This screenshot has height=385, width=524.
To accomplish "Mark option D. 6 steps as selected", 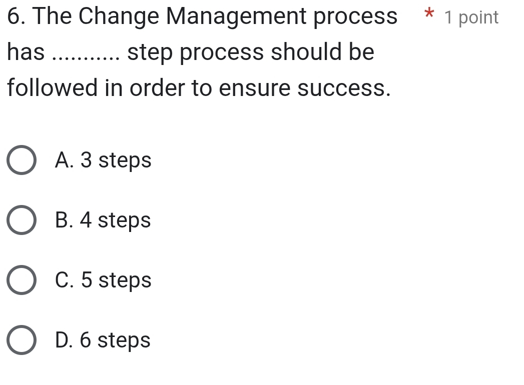I will [x=21, y=340].
